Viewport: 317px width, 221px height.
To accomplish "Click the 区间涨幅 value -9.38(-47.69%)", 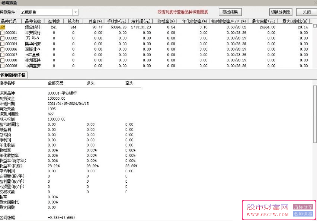I will point(61,218).
